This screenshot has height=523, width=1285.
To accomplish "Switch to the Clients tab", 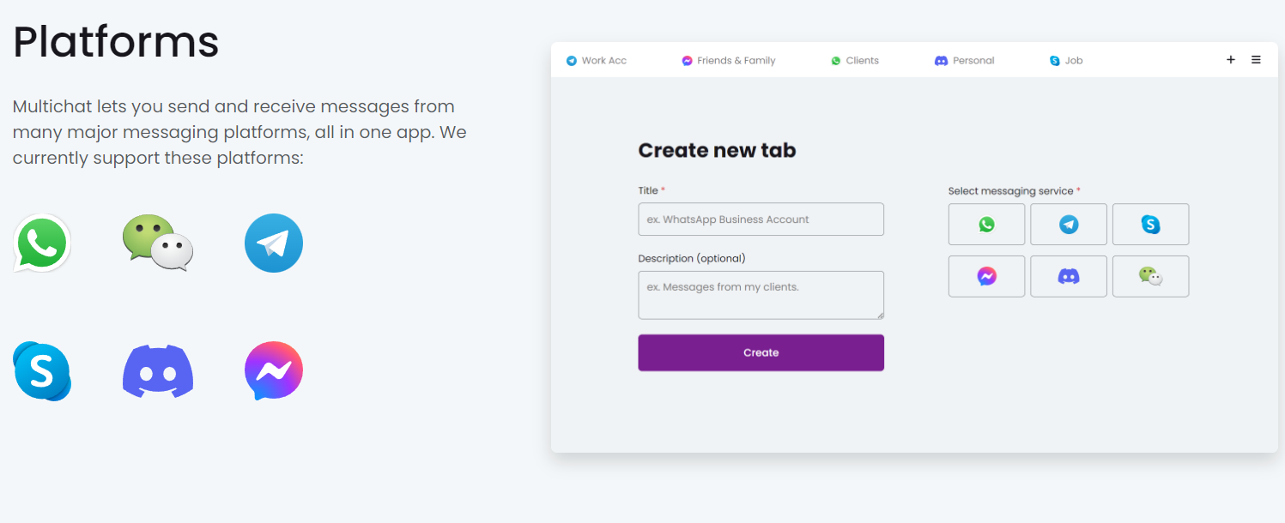I will pos(855,61).
